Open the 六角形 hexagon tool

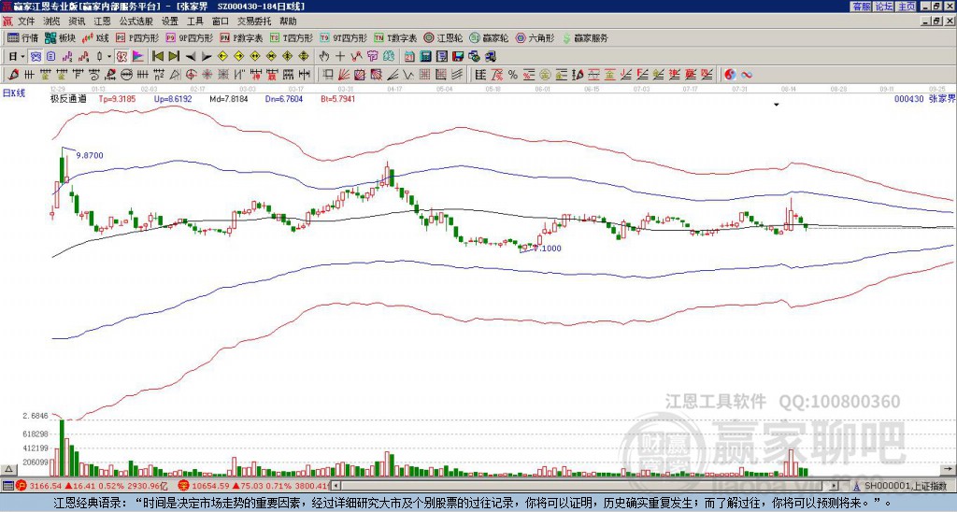point(535,37)
